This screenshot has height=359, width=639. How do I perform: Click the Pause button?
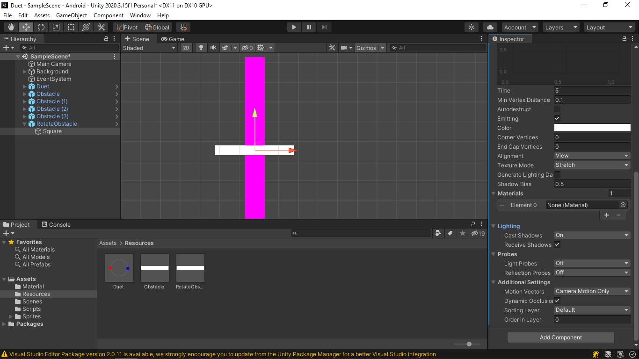[x=309, y=27]
